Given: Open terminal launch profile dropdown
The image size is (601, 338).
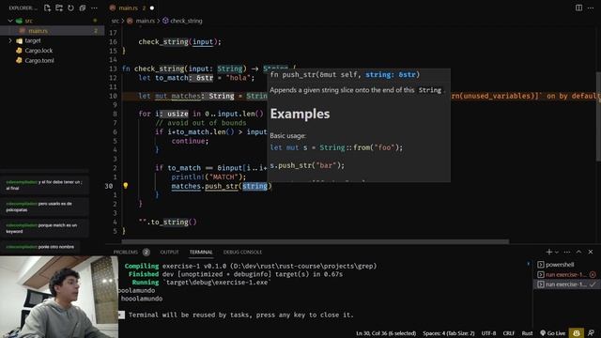Looking at the screenshot, I should 557,252.
